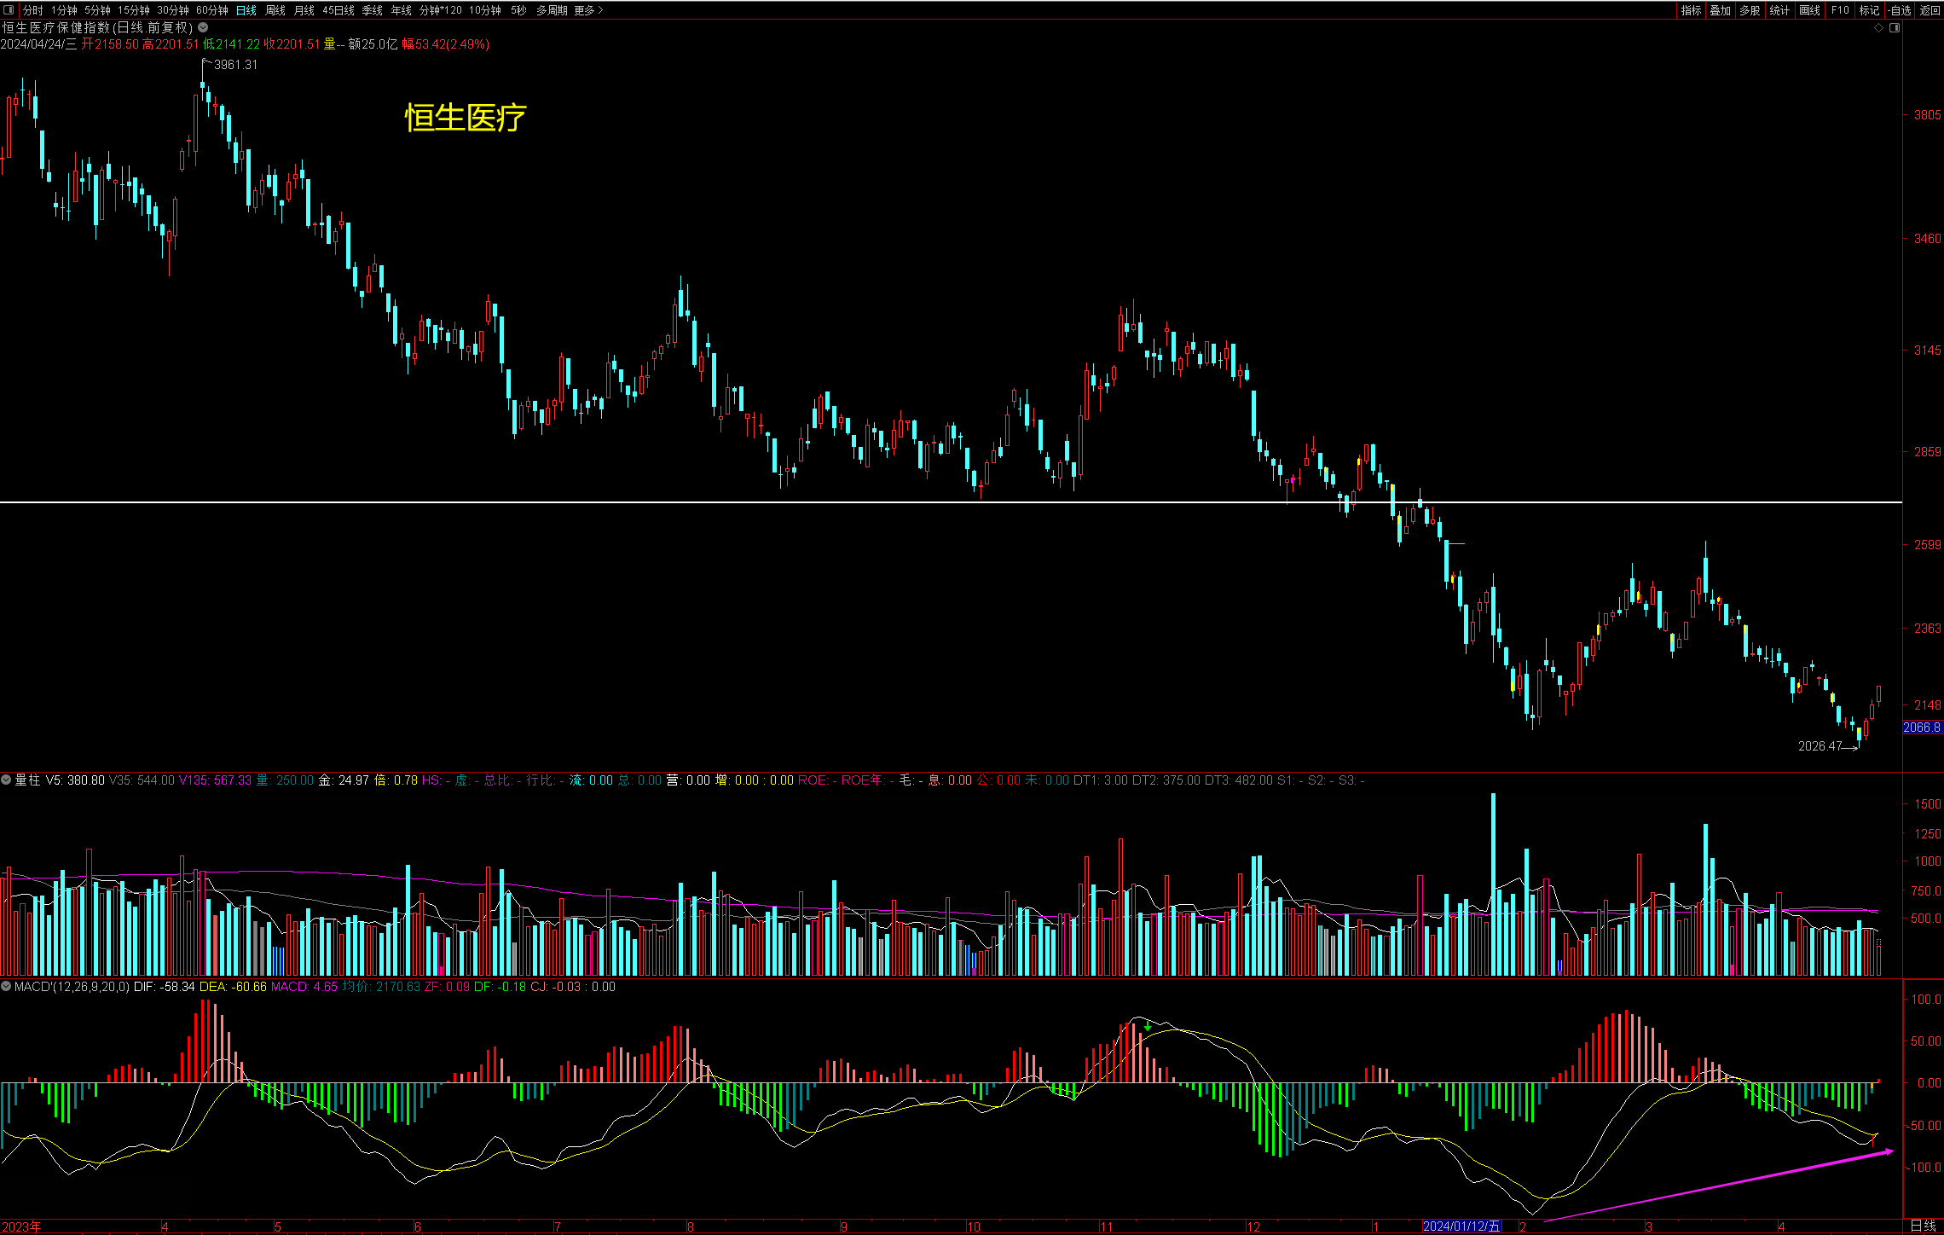Image resolution: width=1944 pixels, height=1235 pixels.
Task: Click the 日线 label at bottom-right corner
Action: 1923,1226
